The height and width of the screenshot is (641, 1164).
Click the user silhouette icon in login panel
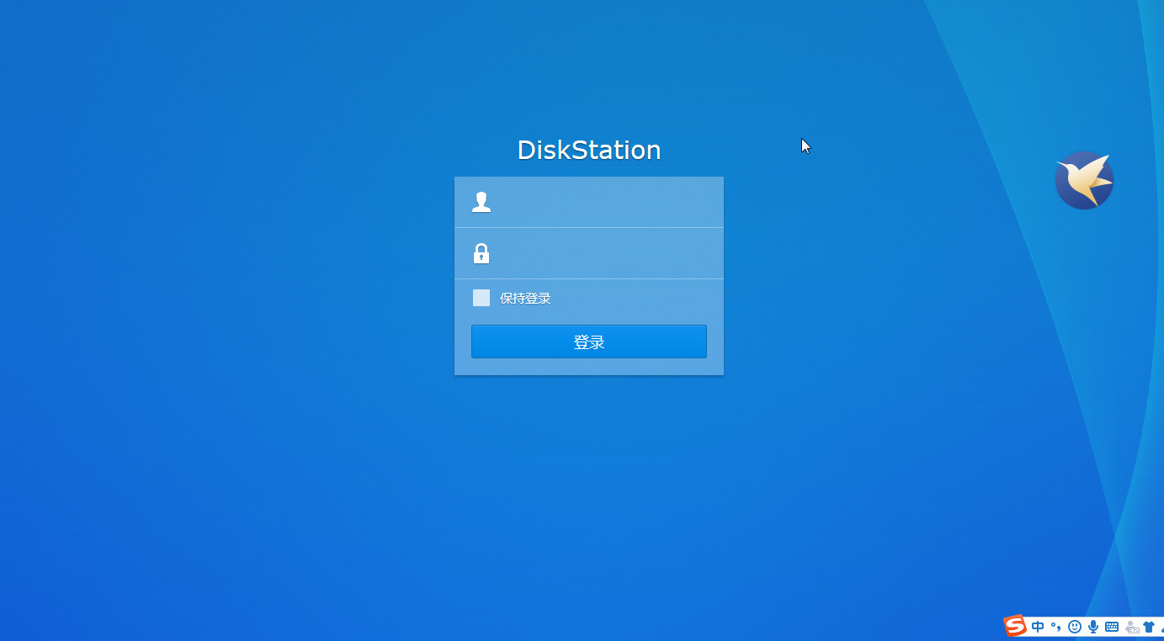pos(481,202)
